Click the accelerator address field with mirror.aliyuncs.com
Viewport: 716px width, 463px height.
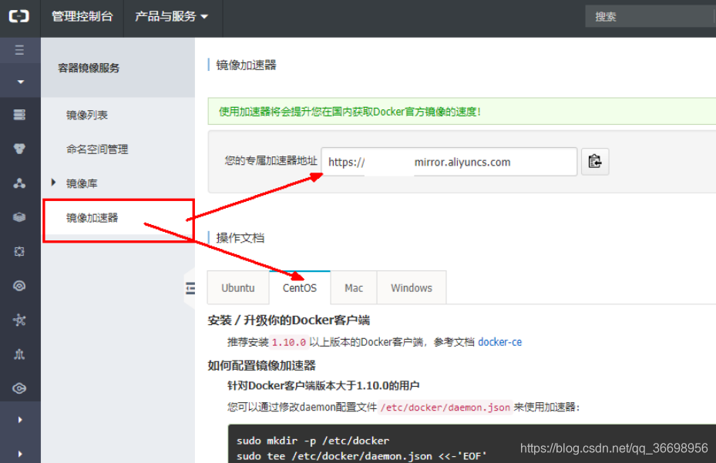(449, 162)
